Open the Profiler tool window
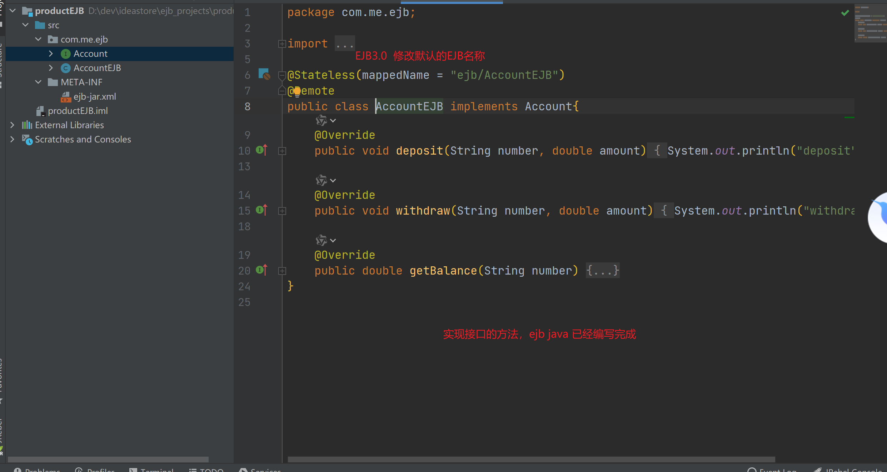 tap(95, 470)
